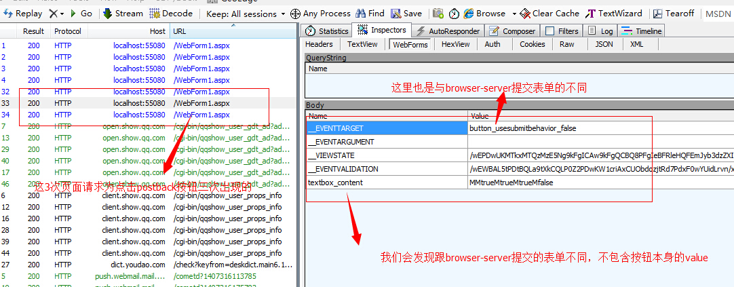Select the Auth inspector tab
The width and height of the screenshot is (734, 287).
tap(492, 44)
